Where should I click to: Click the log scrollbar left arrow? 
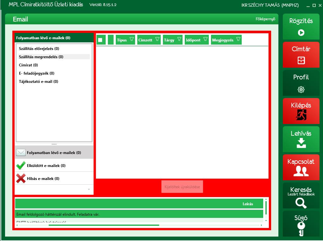[x=17, y=225]
